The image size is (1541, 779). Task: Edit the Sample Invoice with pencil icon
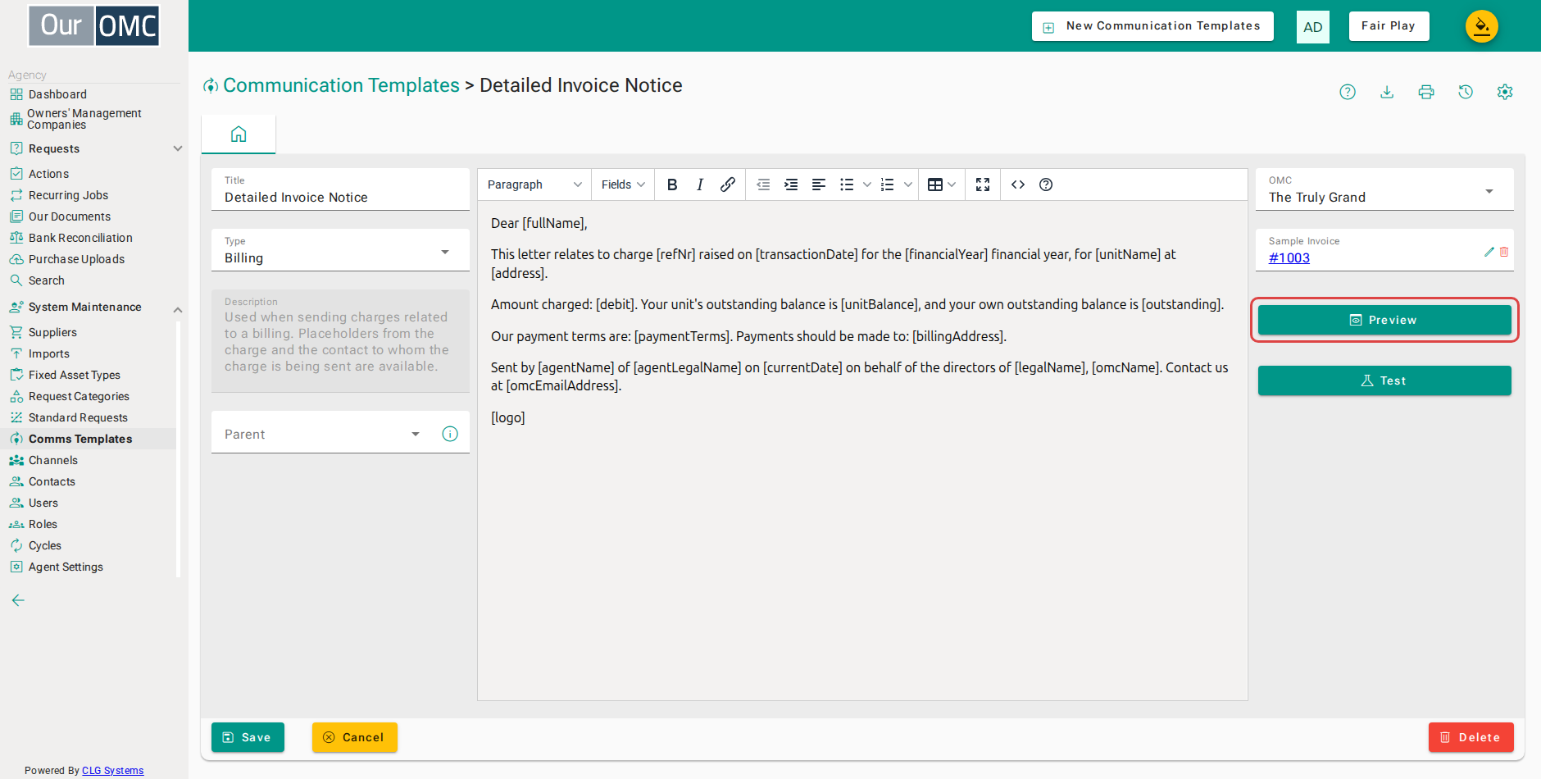(1489, 252)
